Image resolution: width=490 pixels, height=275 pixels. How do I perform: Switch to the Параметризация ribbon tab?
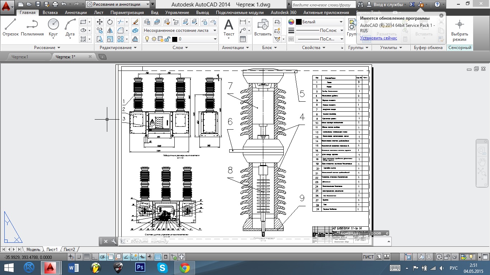(x=127, y=12)
